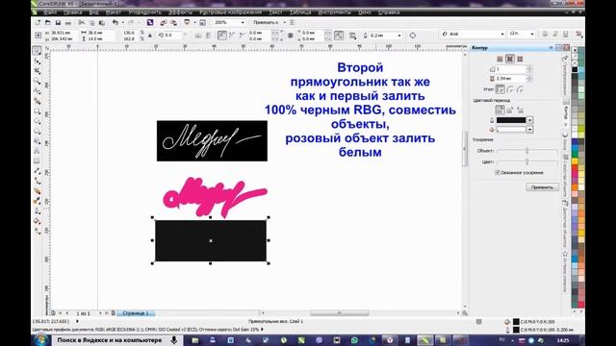Viewport: 616px width, 346px height.
Task: Click the black swatch in color palette
Action: click(575, 69)
